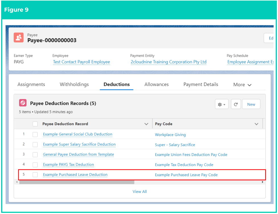The width and height of the screenshot is (278, 214).
Task: Open 2cloudnine Training Corporation Pty Ltd link
Action: pos(168,62)
